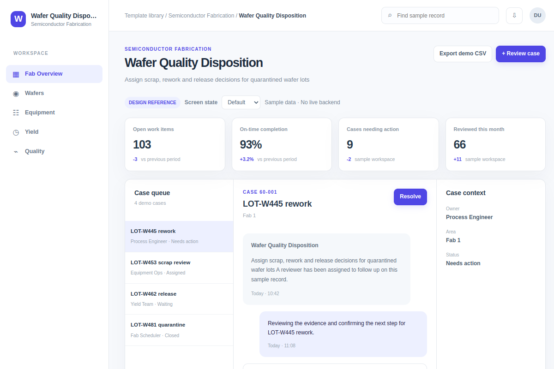Click the Fab Overview grid icon
This screenshot has height=369, width=554.
(16, 74)
